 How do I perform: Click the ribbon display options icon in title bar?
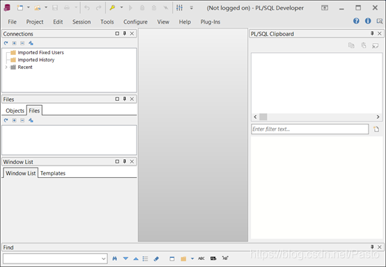click(325, 8)
